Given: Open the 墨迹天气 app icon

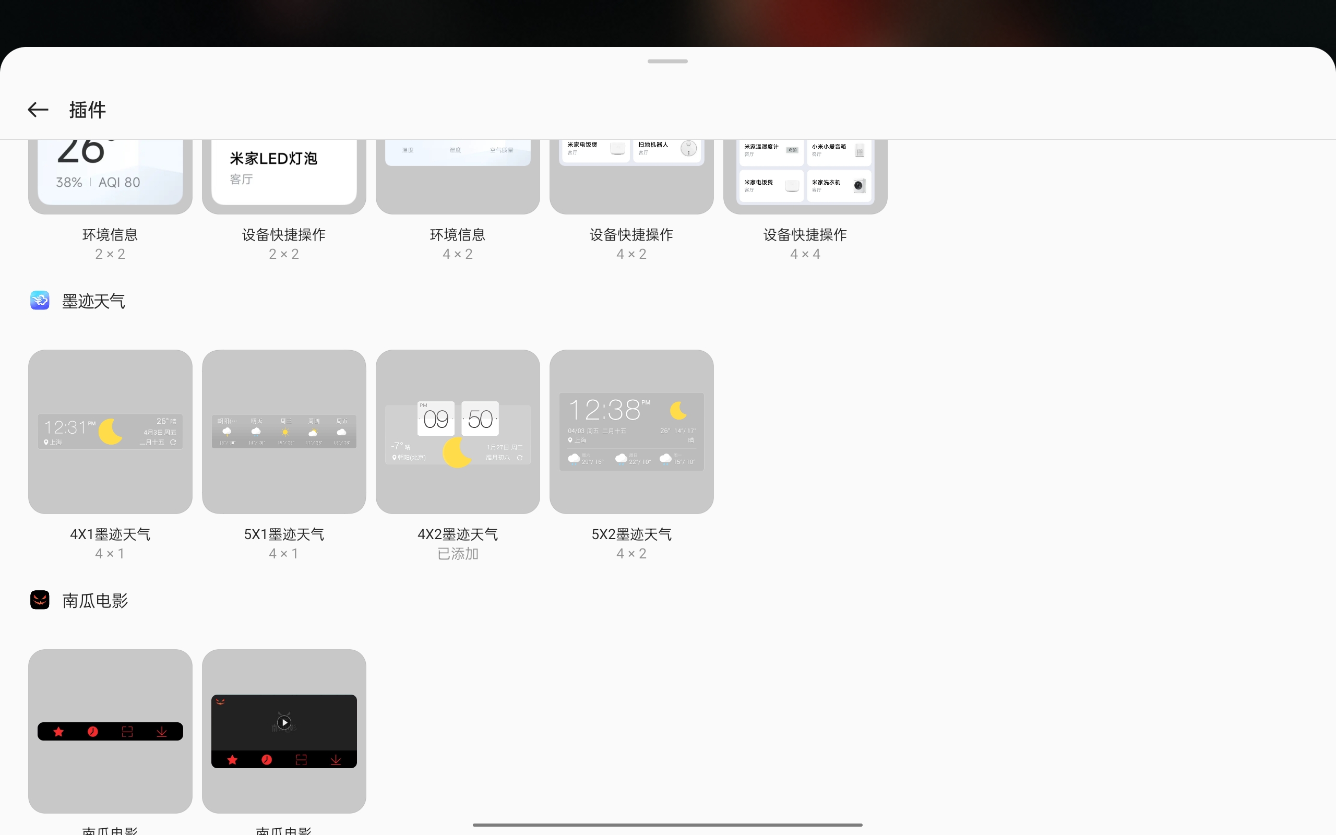Looking at the screenshot, I should click(x=39, y=300).
